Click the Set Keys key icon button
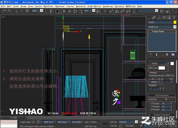 click(105, 124)
